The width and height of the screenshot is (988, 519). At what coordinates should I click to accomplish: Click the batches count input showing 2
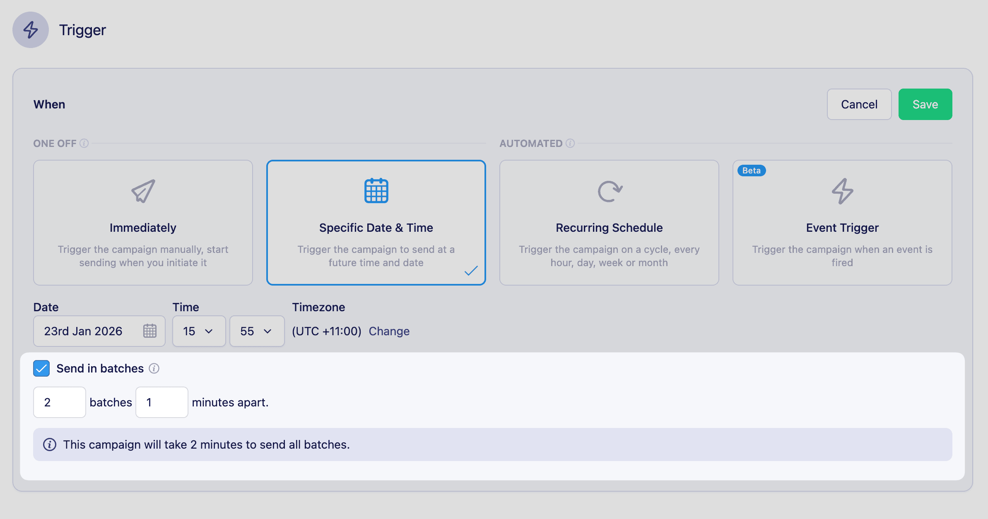[59, 402]
